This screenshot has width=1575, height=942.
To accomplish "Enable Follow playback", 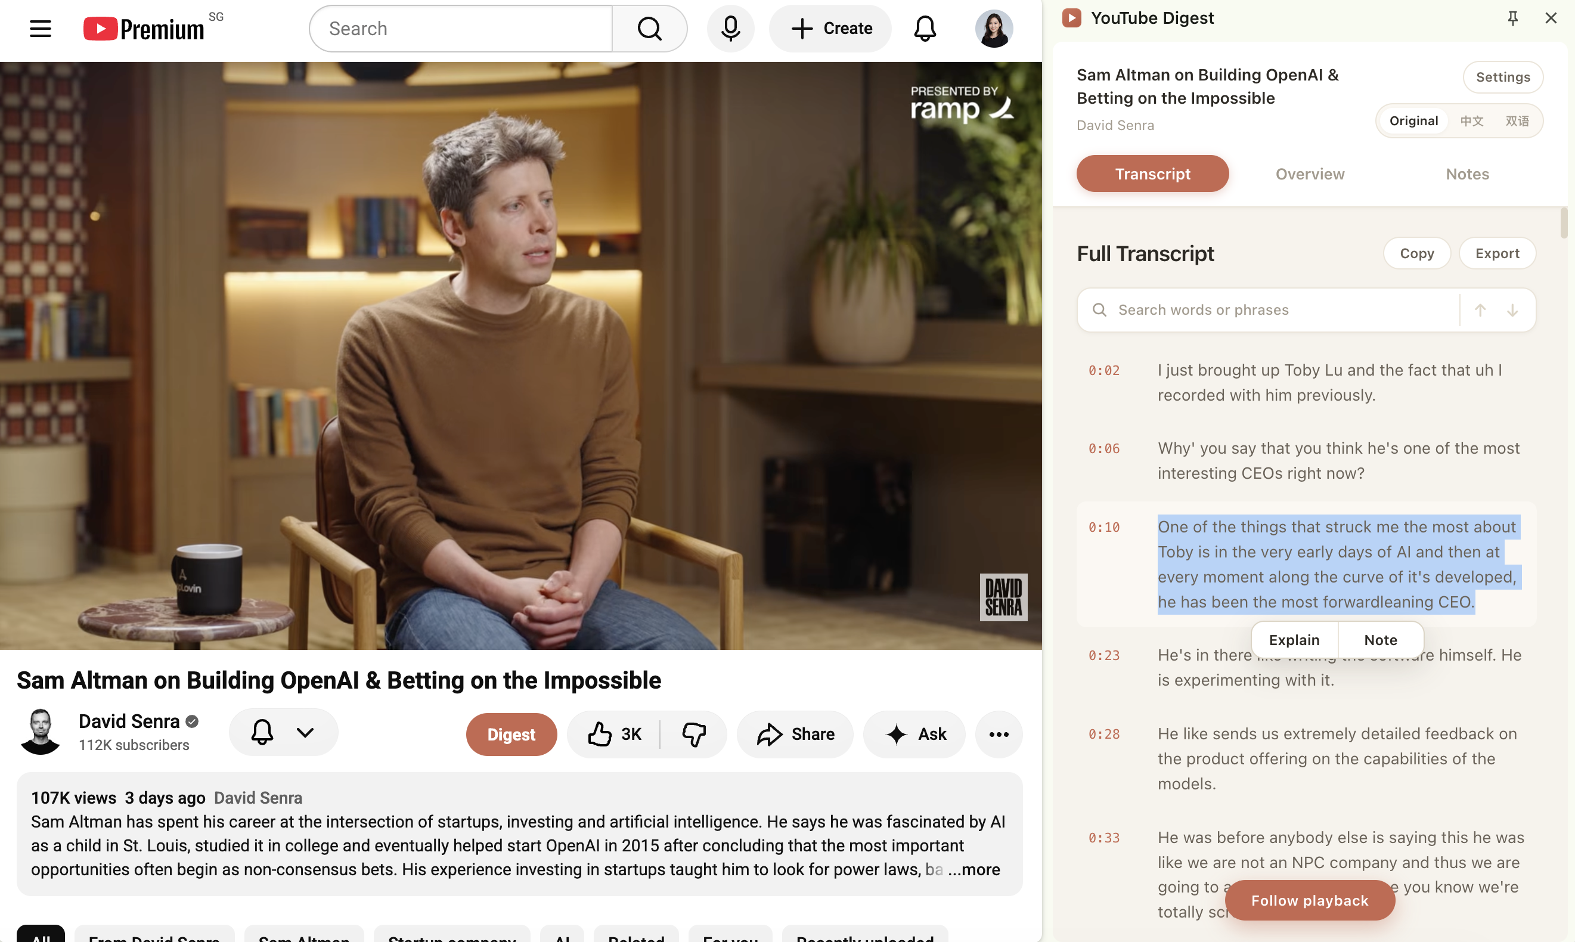I will click(1310, 900).
